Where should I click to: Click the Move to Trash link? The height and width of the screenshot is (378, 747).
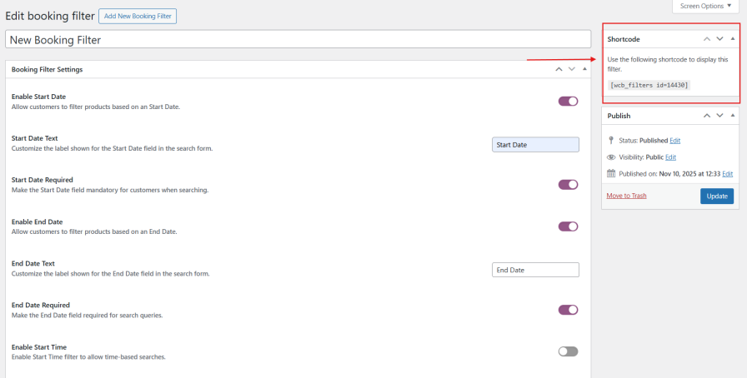(626, 196)
